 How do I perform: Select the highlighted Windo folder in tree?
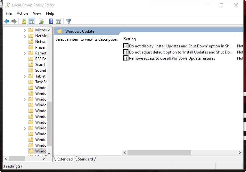(x=37, y=151)
